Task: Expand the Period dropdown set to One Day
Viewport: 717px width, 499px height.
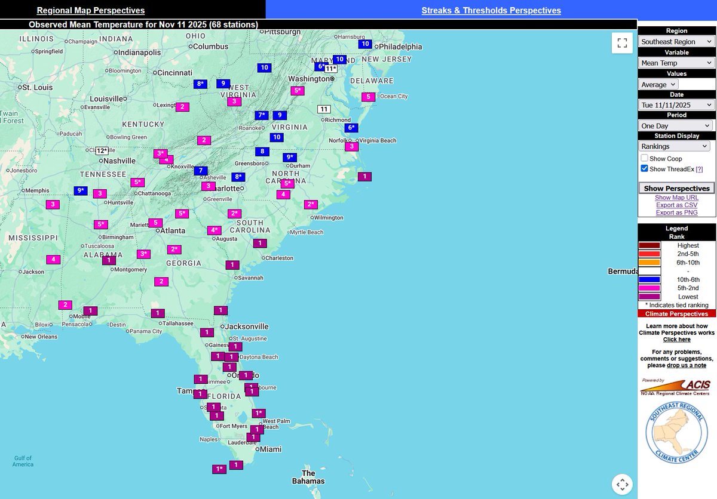Action: click(676, 125)
